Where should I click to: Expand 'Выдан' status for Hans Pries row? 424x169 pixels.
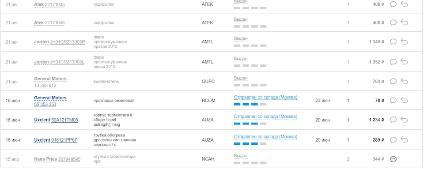coord(241,156)
